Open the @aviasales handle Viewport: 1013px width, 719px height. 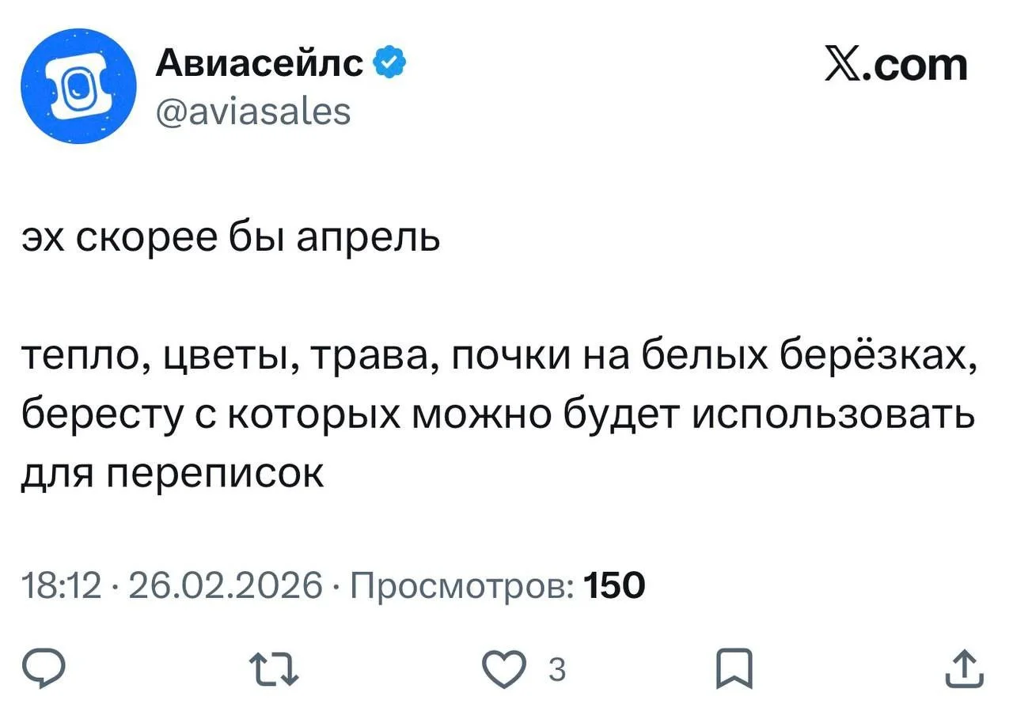[x=253, y=112]
